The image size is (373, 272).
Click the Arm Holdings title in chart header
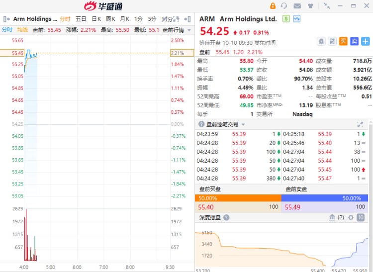[35, 19]
